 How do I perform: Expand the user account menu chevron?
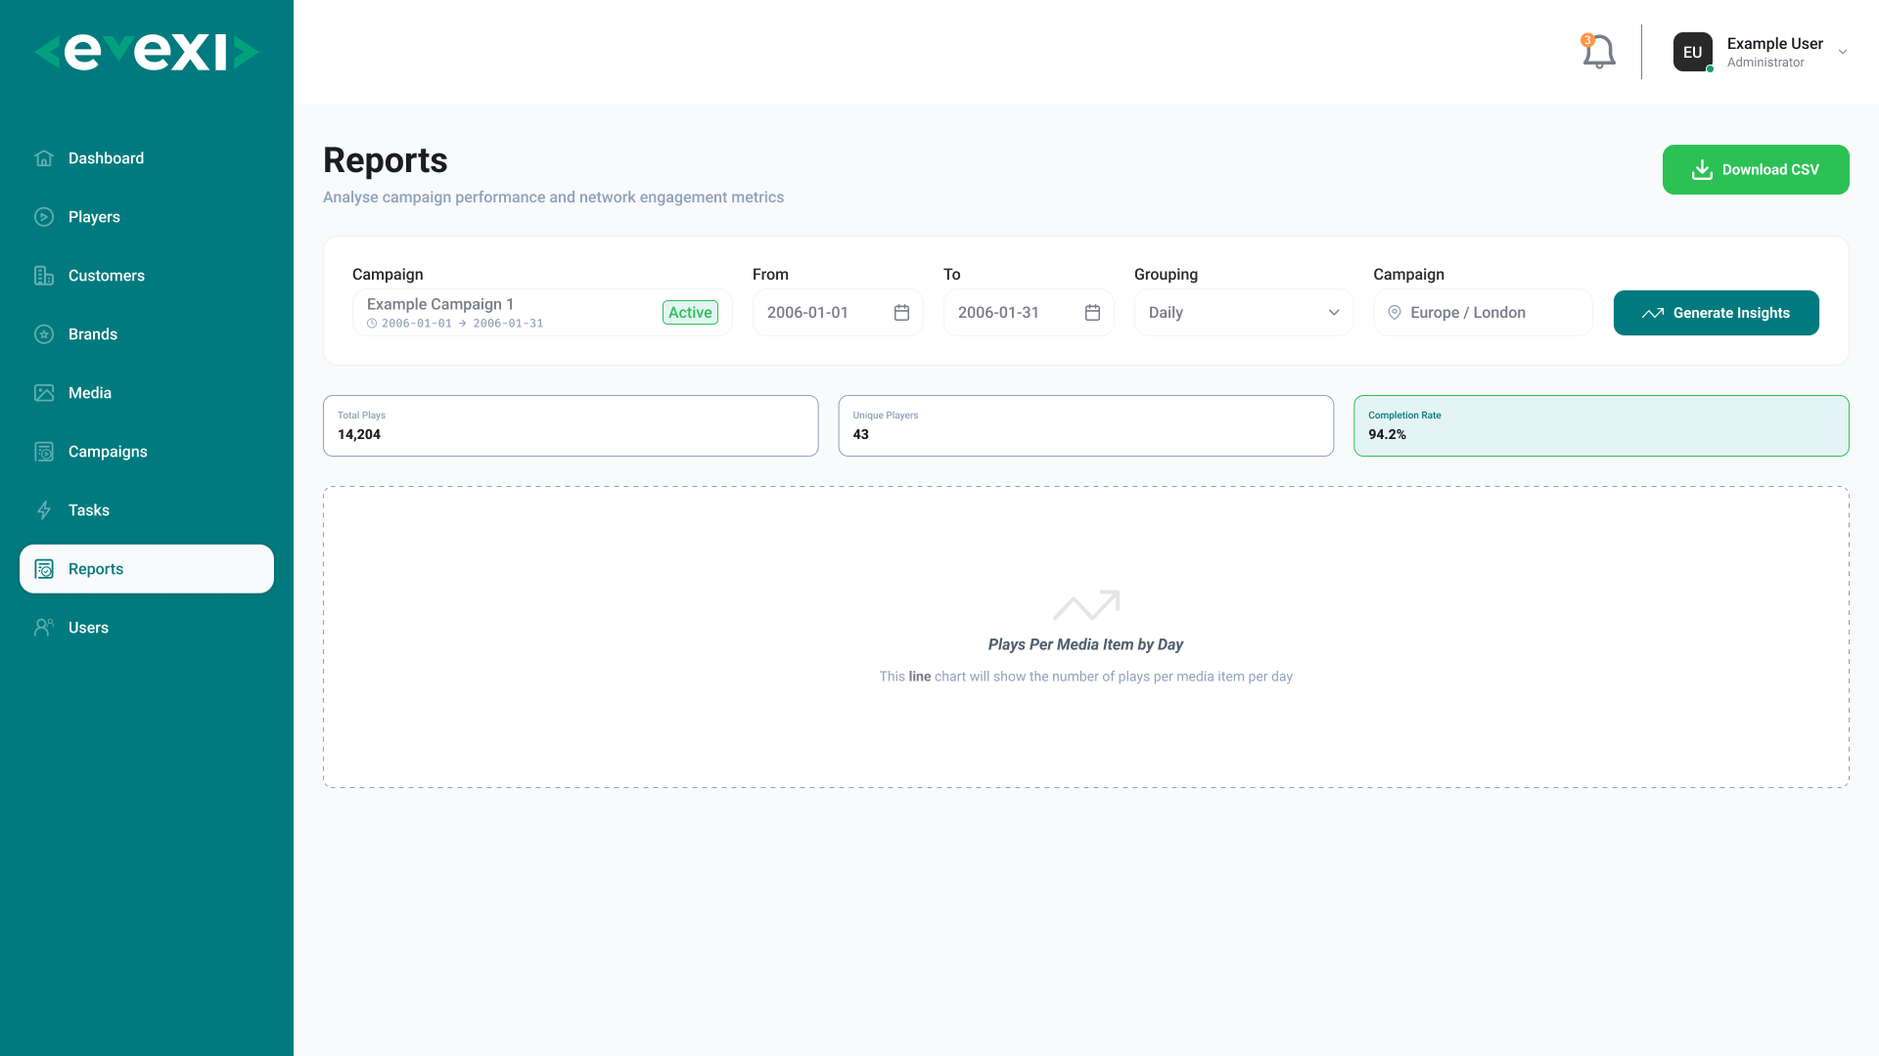pos(1843,52)
